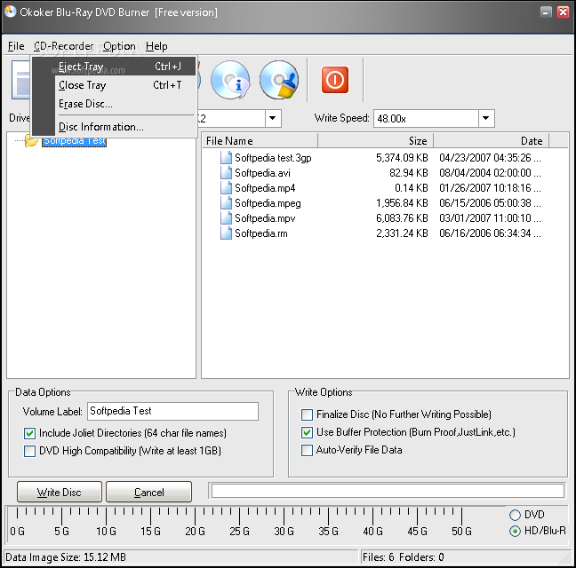
Task: Enable Auto-Verify File Data
Action: [307, 450]
